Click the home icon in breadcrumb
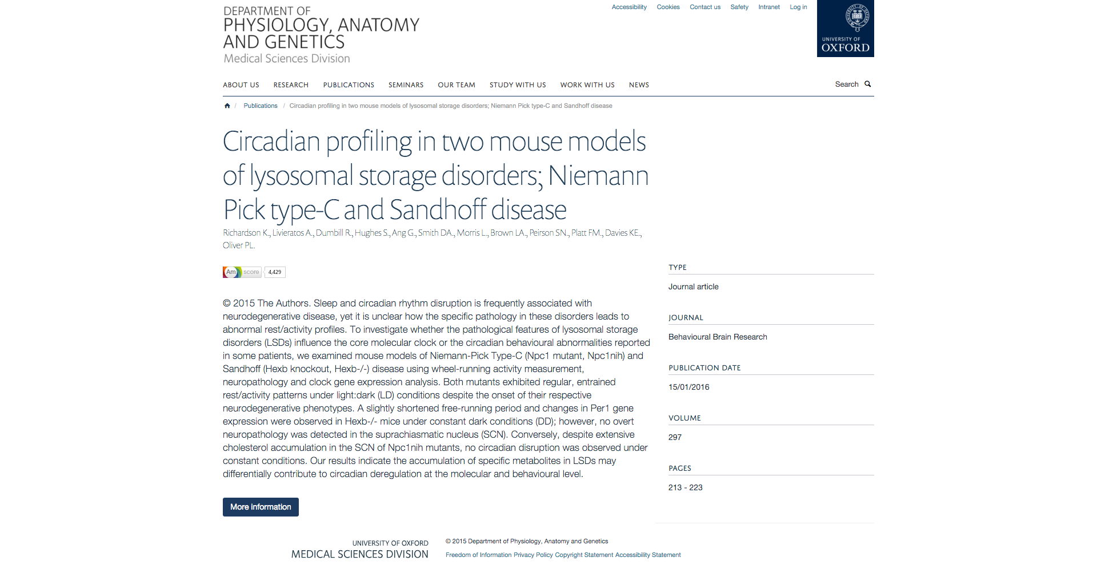This screenshot has height=573, width=1097. [x=227, y=106]
